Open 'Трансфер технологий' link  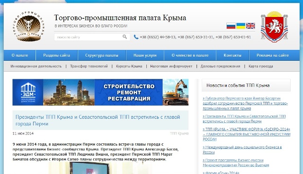coord(89,66)
